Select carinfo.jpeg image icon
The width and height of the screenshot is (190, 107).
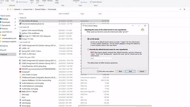(x=20, y=100)
